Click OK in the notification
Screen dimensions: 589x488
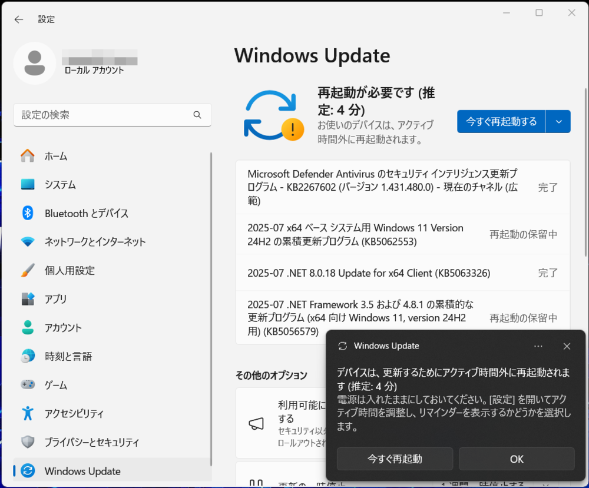(x=517, y=459)
